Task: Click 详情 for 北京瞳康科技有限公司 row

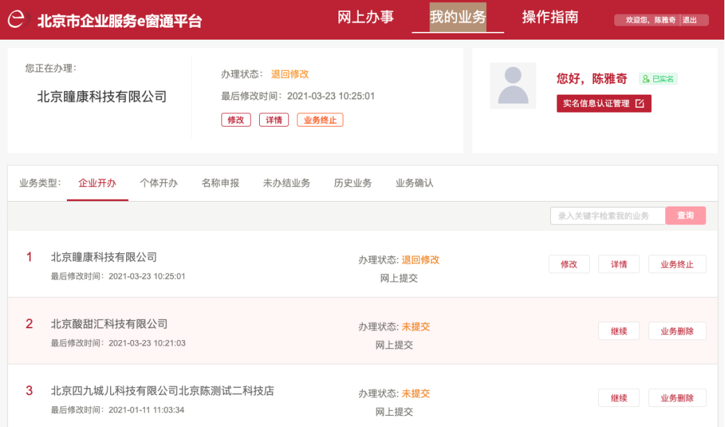Action: (618, 264)
